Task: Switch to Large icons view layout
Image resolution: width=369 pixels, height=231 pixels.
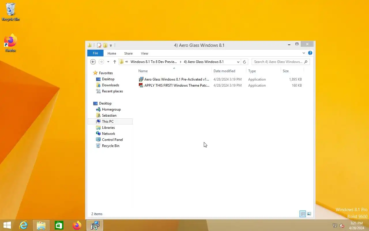Action: pos(309,214)
